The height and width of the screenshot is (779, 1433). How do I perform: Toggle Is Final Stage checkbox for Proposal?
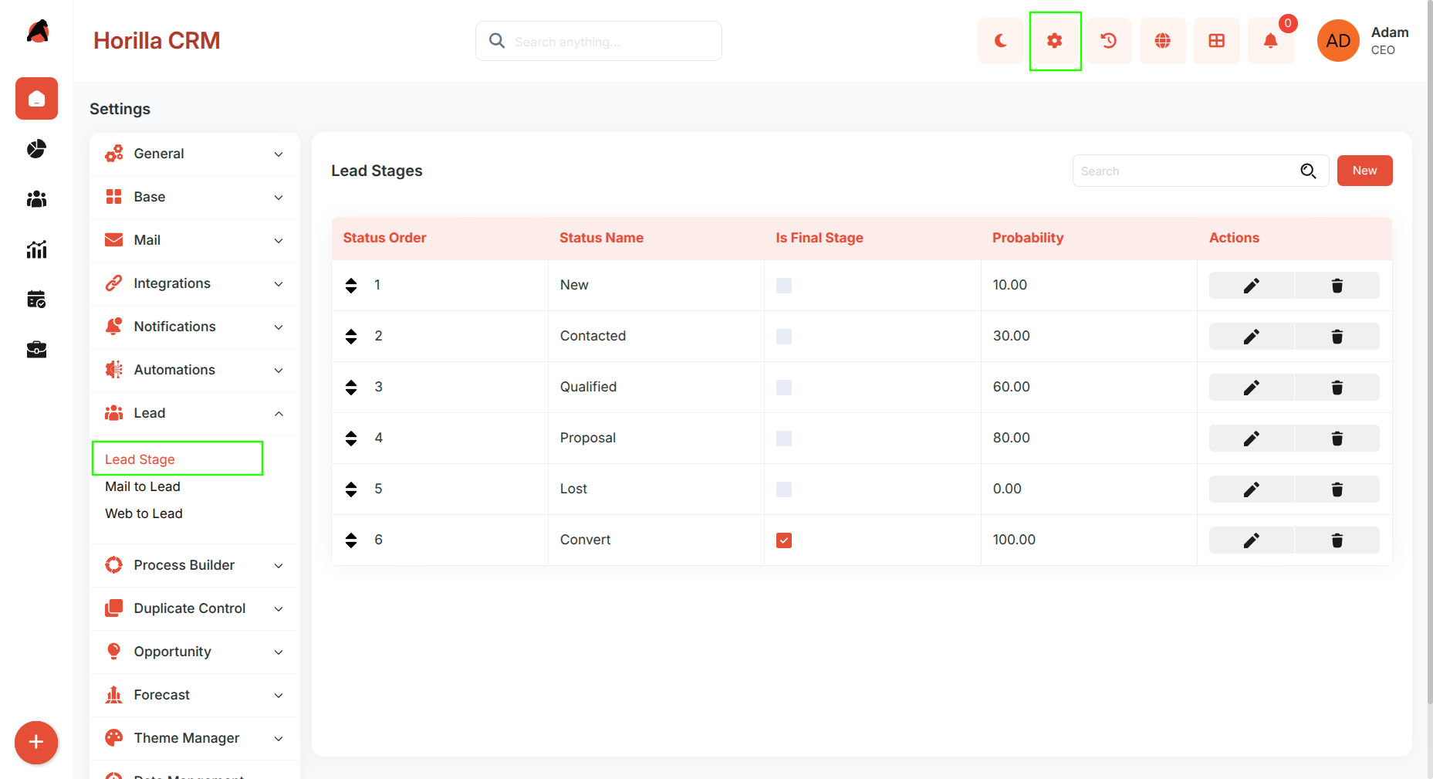(x=784, y=439)
